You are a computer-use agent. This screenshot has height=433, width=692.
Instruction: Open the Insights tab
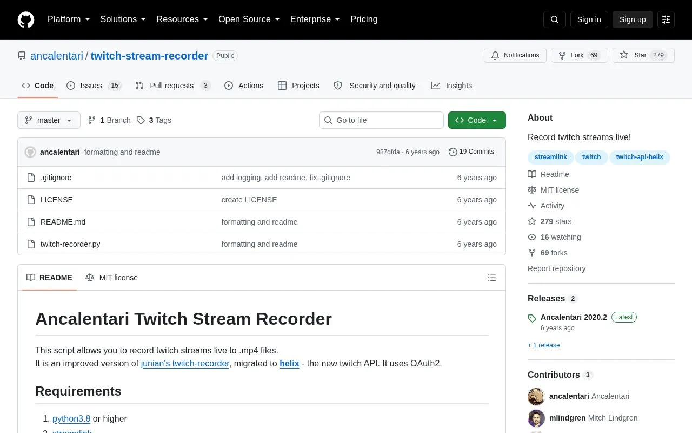tap(451, 86)
